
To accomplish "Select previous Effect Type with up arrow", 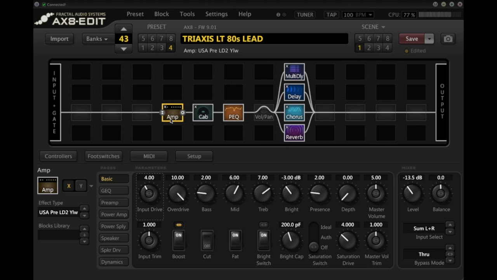I will [84, 209].
